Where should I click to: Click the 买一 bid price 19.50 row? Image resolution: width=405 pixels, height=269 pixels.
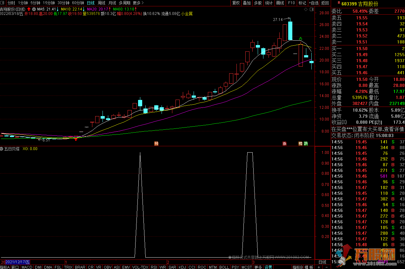[368, 49]
